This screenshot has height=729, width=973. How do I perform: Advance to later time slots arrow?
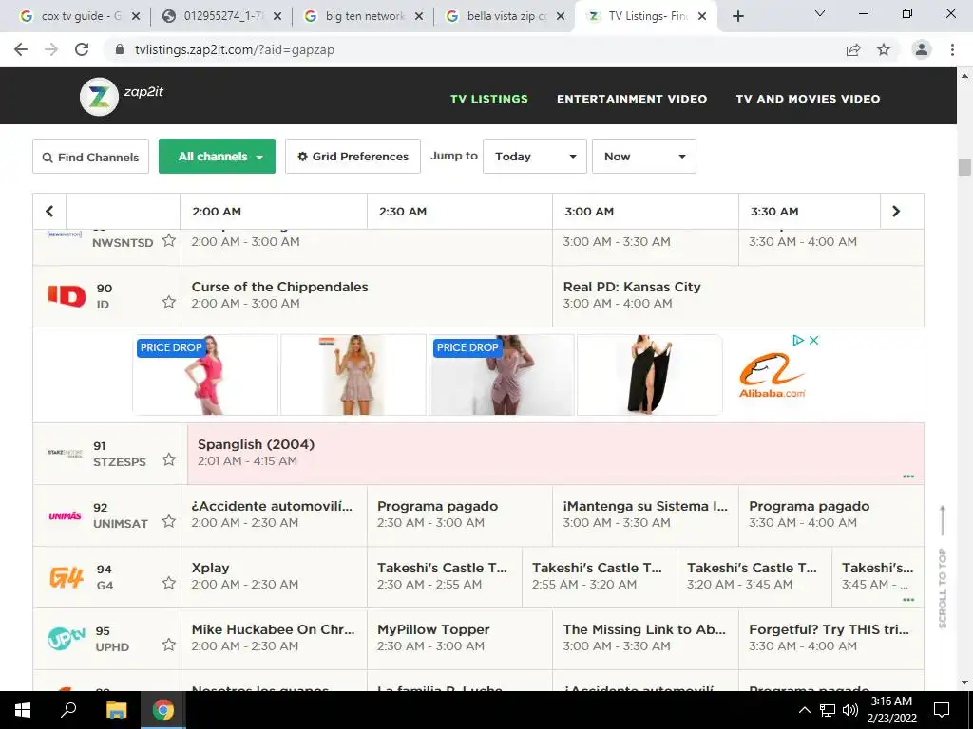point(896,212)
